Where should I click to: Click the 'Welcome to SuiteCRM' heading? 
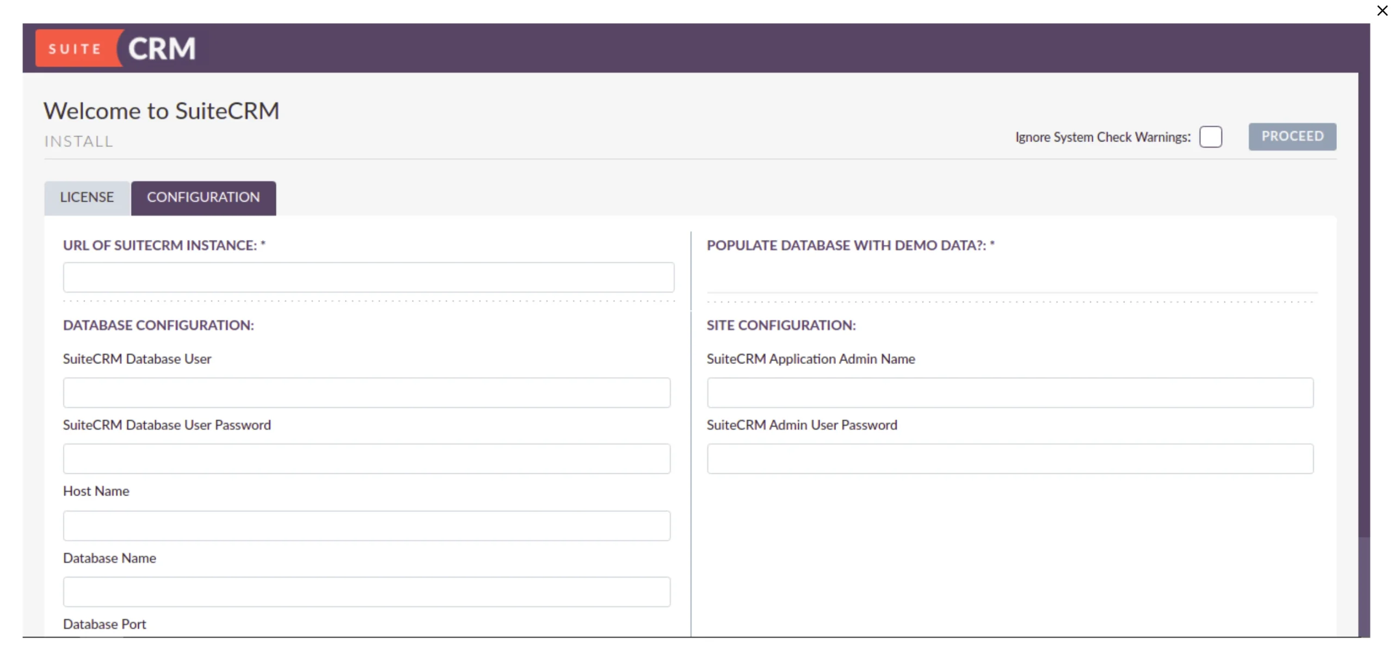coord(162,111)
